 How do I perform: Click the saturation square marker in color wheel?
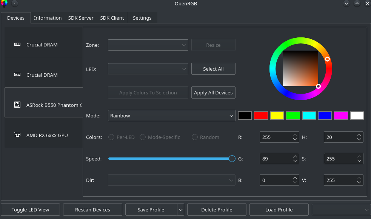(318, 86)
